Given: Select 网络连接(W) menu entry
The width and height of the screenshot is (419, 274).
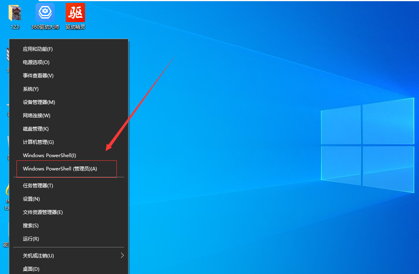Looking at the screenshot, I should tap(37, 116).
